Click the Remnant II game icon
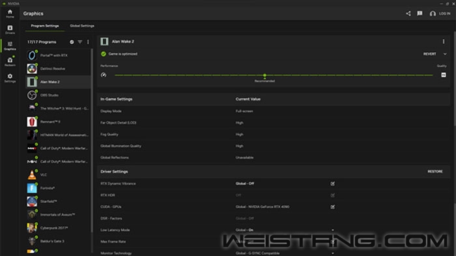 pos(32,122)
